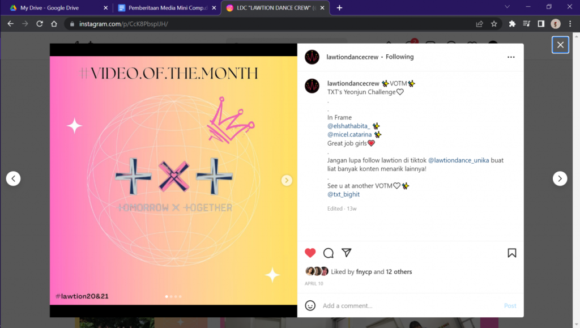
Task: Open the comment bubble icon
Action: click(x=328, y=253)
